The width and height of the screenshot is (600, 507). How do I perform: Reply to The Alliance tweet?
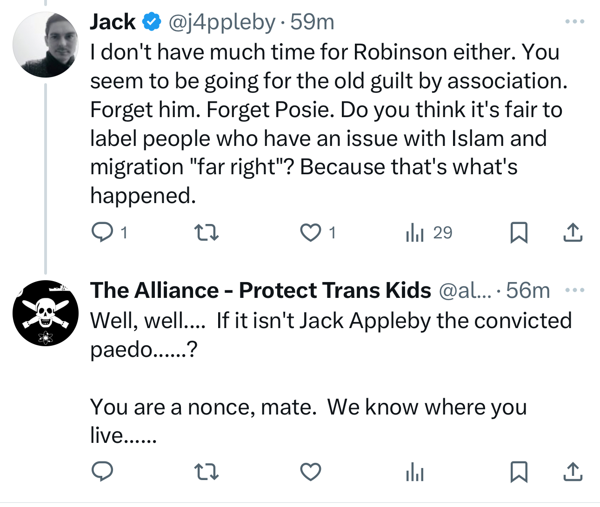point(102,472)
